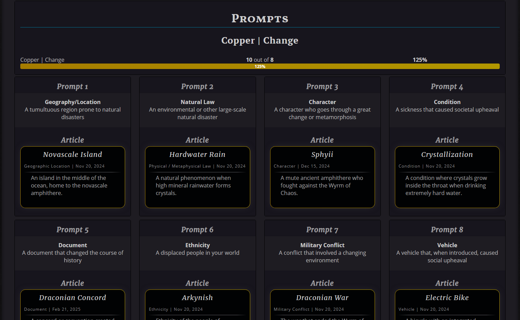The width and height of the screenshot is (520, 320).
Task: Open the Novascale Island article
Action: (73, 155)
